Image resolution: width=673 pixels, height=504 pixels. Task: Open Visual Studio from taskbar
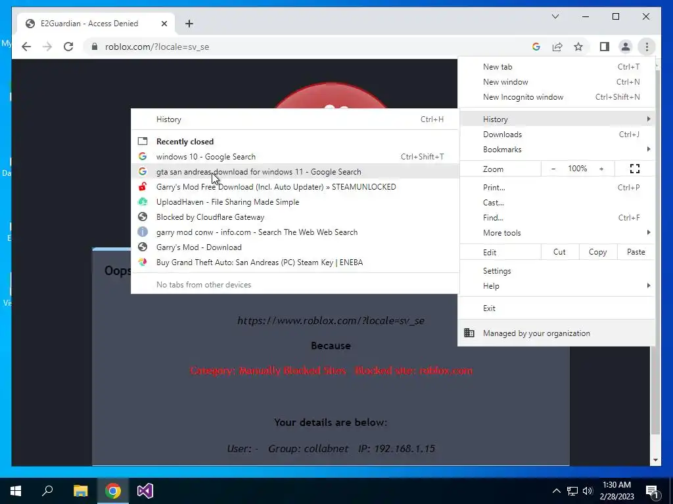145,491
